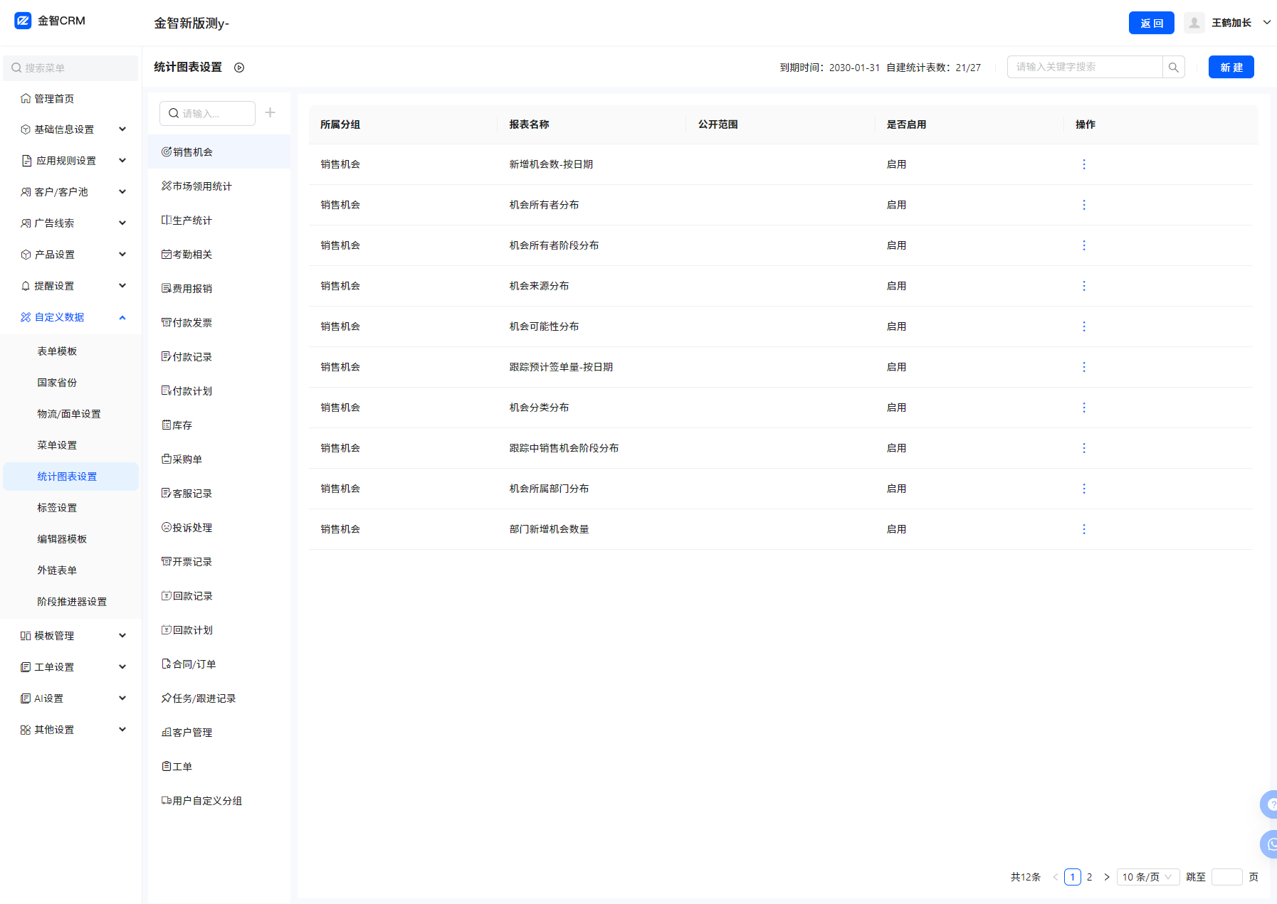The image size is (1277, 904).
Task: Click the keyword search input field
Action: pos(1084,68)
